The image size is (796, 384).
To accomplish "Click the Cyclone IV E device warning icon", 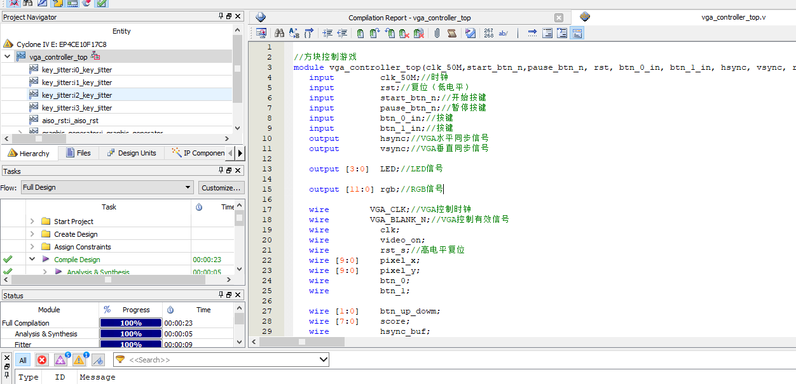I will tap(8, 44).
